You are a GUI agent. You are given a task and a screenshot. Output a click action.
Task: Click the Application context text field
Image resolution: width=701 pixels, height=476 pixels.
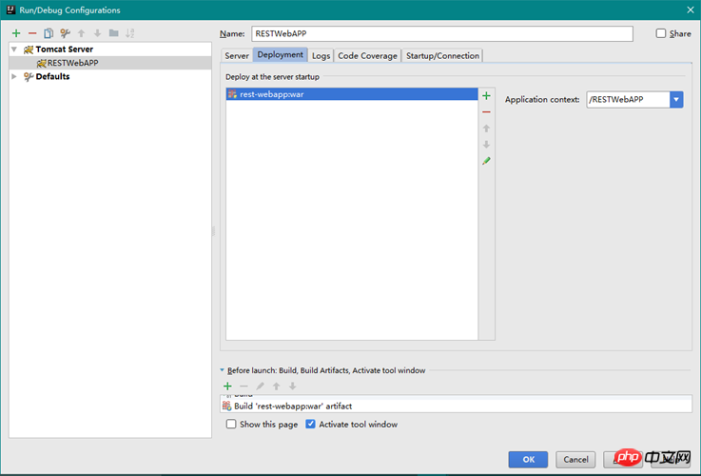628,99
